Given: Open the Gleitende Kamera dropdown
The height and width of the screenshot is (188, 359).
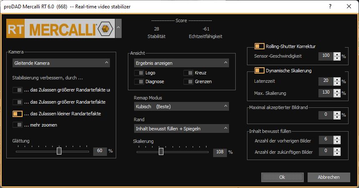Looking at the screenshot, I should (x=61, y=63).
